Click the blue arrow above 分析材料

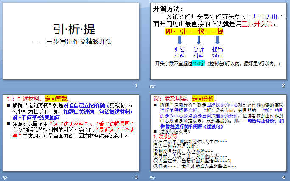[x=198, y=40]
